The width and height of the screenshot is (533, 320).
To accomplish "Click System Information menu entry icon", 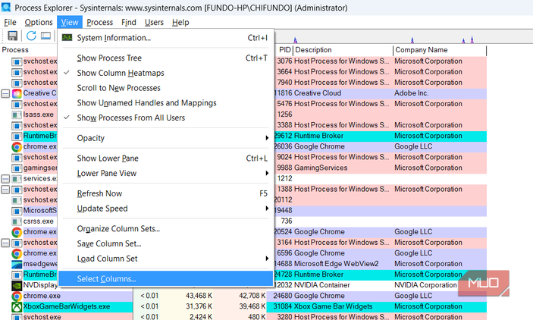I will [x=67, y=38].
